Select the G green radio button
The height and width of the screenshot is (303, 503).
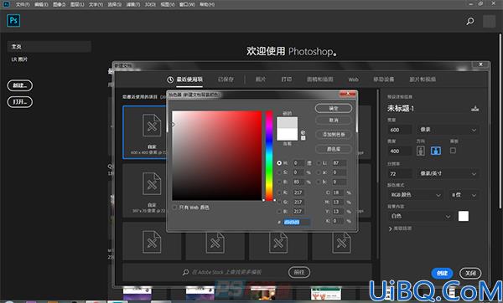pos(279,202)
